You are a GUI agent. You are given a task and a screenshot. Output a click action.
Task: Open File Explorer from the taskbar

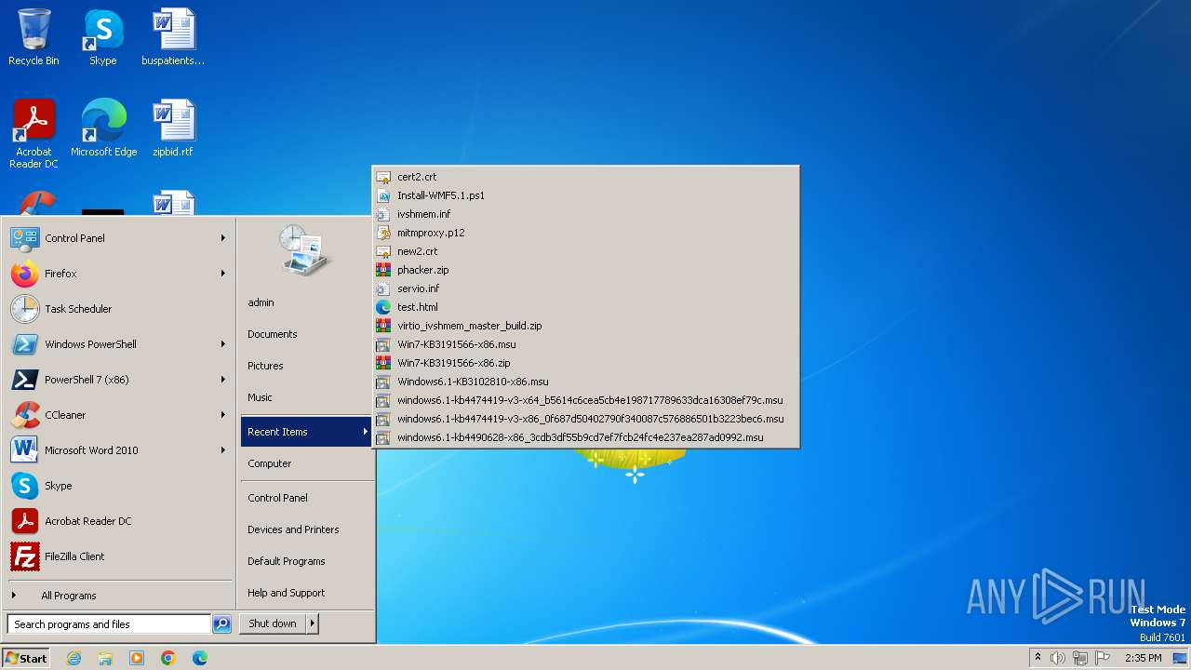point(105,658)
